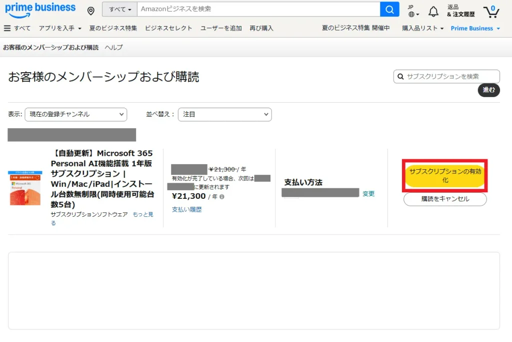Open ビジネスセレクト nav item
512x342 pixels.
coord(168,28)
